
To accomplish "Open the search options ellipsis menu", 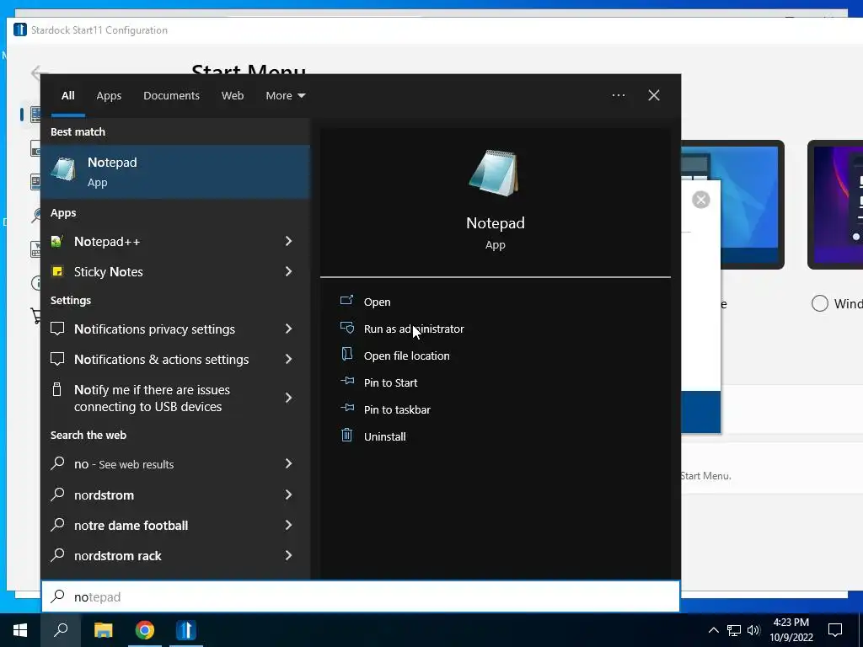I will click(618, 95).
